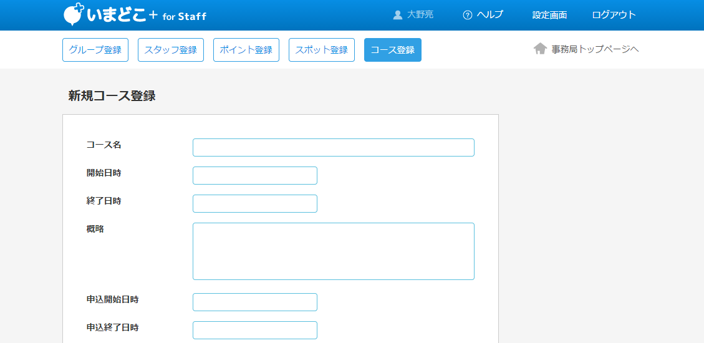
Task: Click the user profile silhouette icon
Action: click(x=398, y=15)
